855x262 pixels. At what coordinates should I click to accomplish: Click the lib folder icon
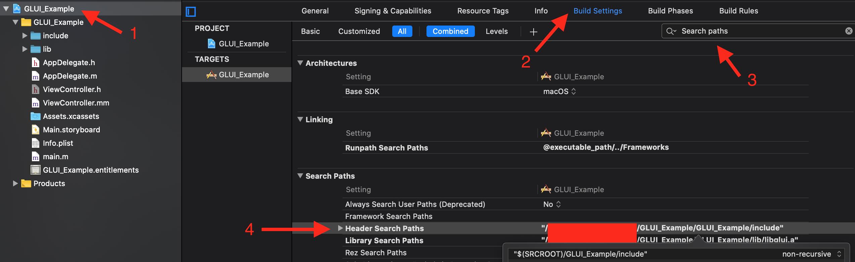pos(36,49)
